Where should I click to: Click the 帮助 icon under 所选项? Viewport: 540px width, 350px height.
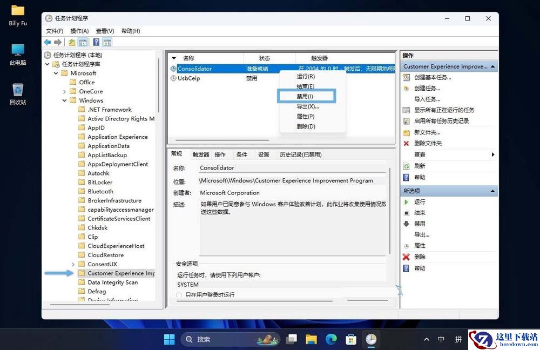[407, 268]
